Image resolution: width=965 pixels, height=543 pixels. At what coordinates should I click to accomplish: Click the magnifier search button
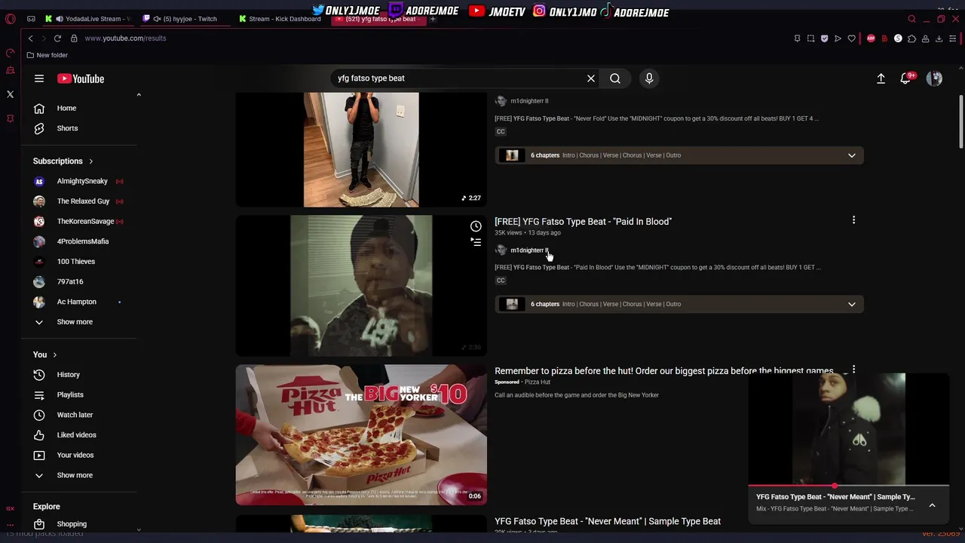pos(615,78)
